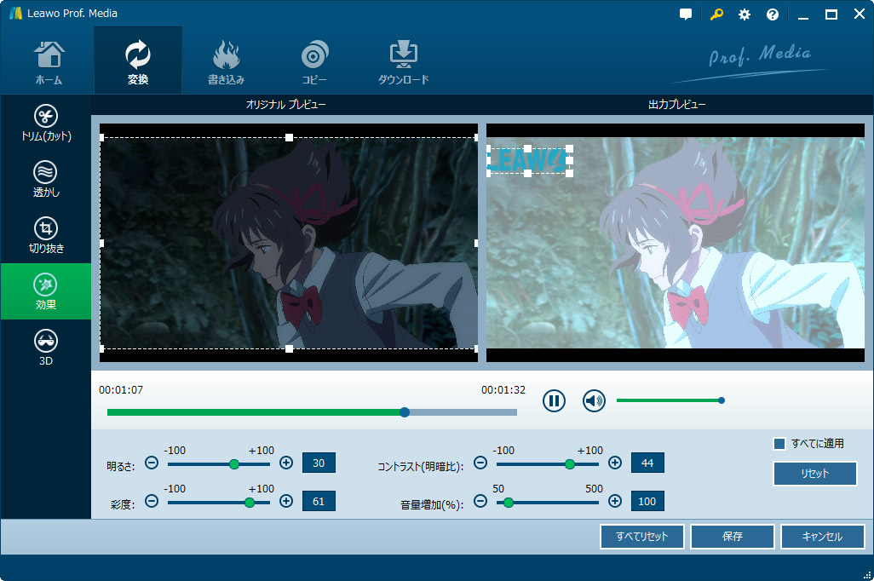
Task: Click the 保存 save button
Action: [733, 537]
